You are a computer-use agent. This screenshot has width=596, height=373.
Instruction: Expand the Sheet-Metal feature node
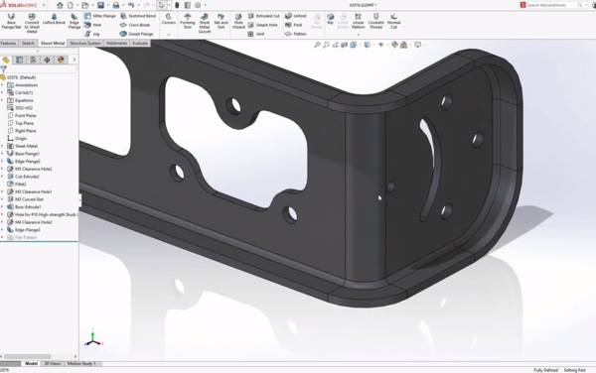click(2, 146)
